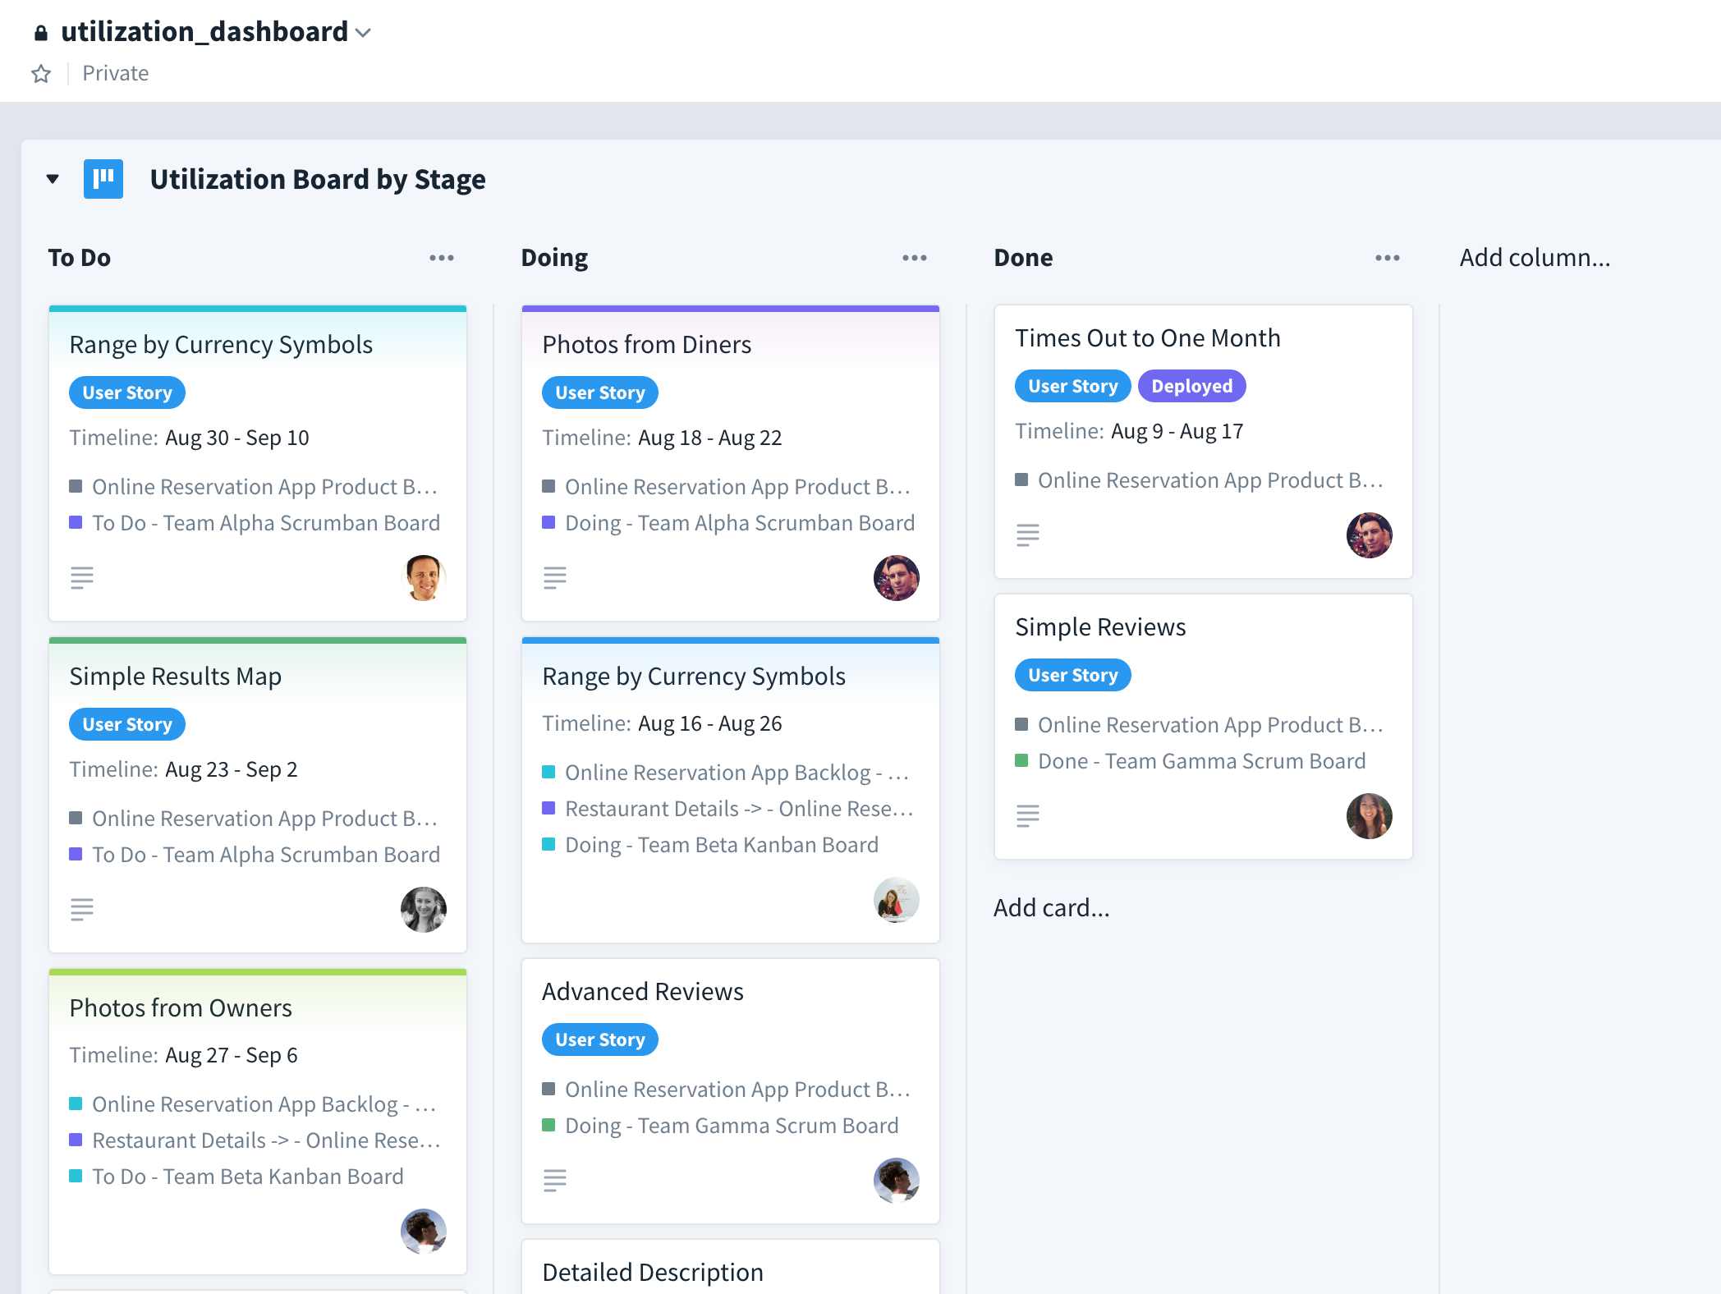The width and height of the screenshot is (1721, 1294).
Task: Collapse the Utilization Board by Stage section
Action: click(51, 178)
